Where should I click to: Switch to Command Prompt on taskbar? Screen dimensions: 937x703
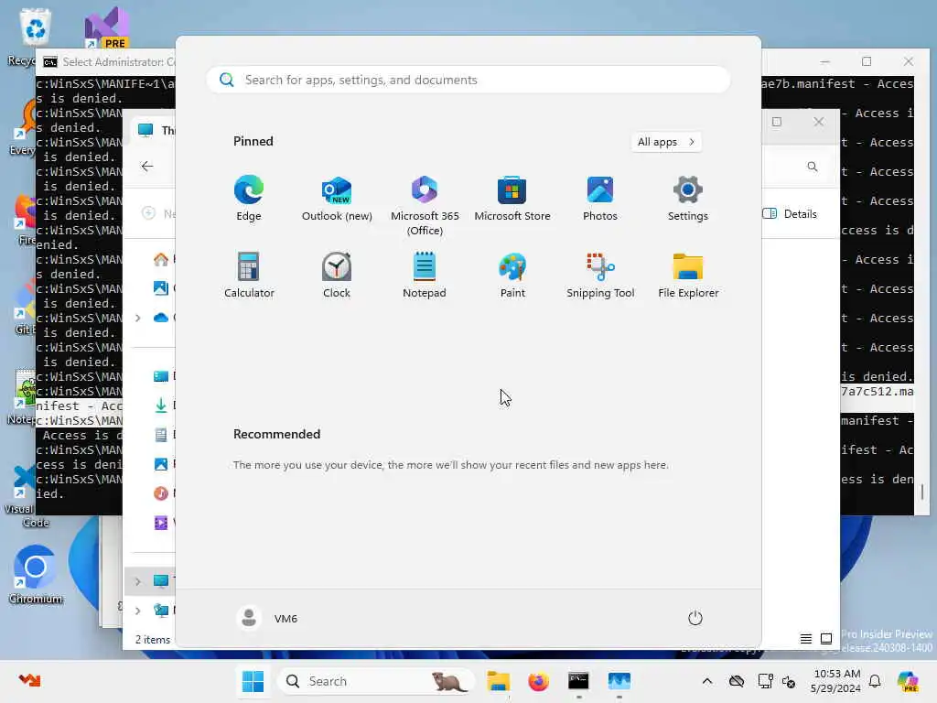(578, 681)
